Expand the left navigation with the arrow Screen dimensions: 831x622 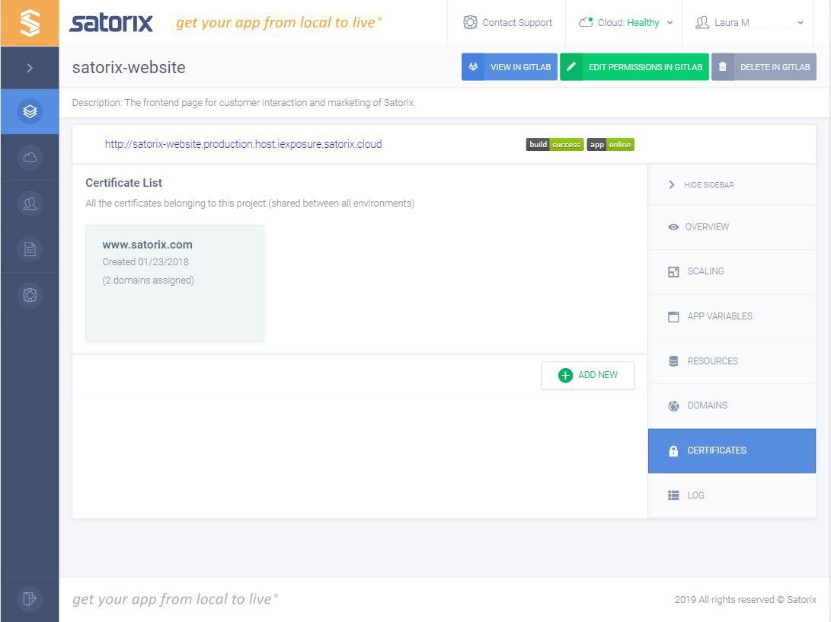point(30,67)
